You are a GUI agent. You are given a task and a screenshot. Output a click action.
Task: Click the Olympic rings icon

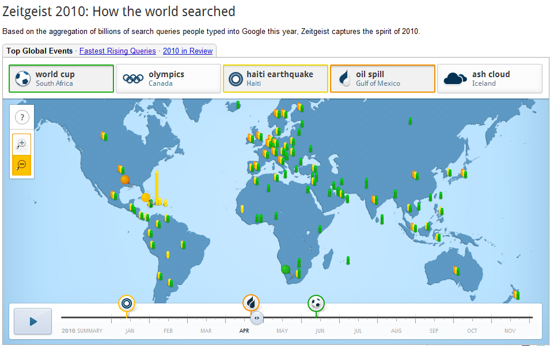tap(133, 78)
